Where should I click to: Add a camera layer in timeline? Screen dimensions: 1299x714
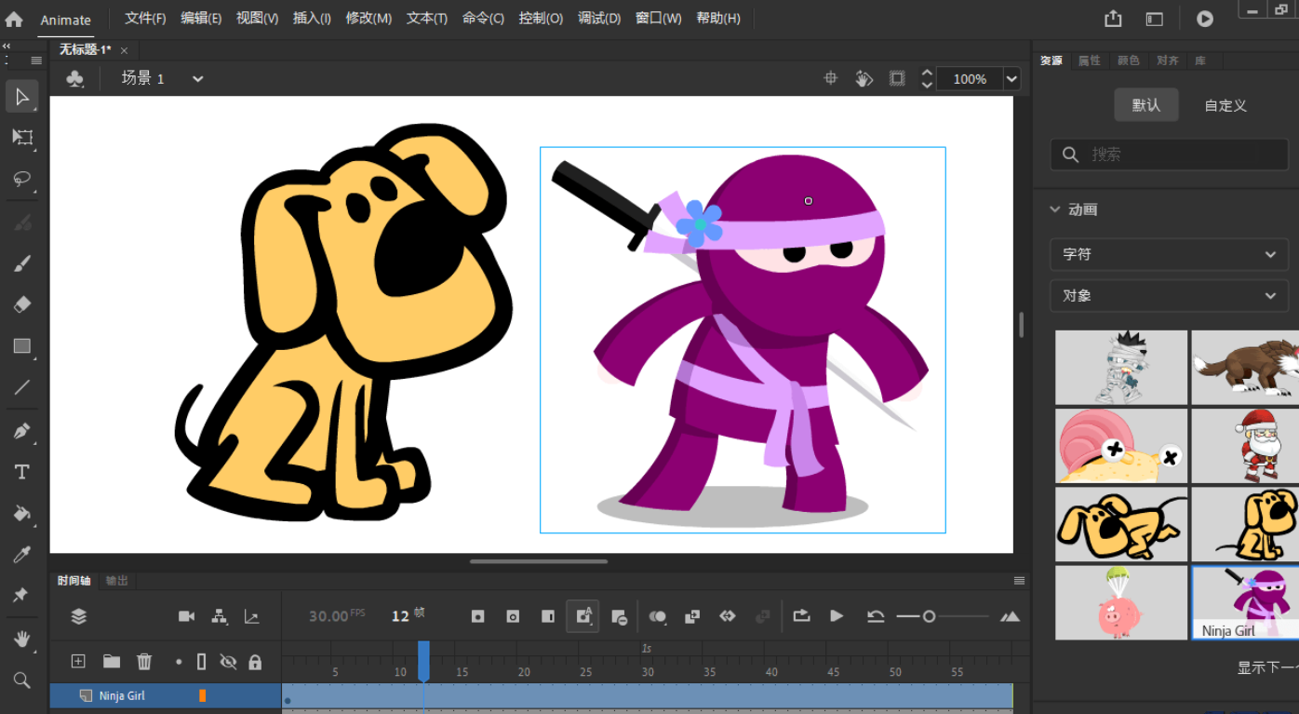click(x=186, y=616)
